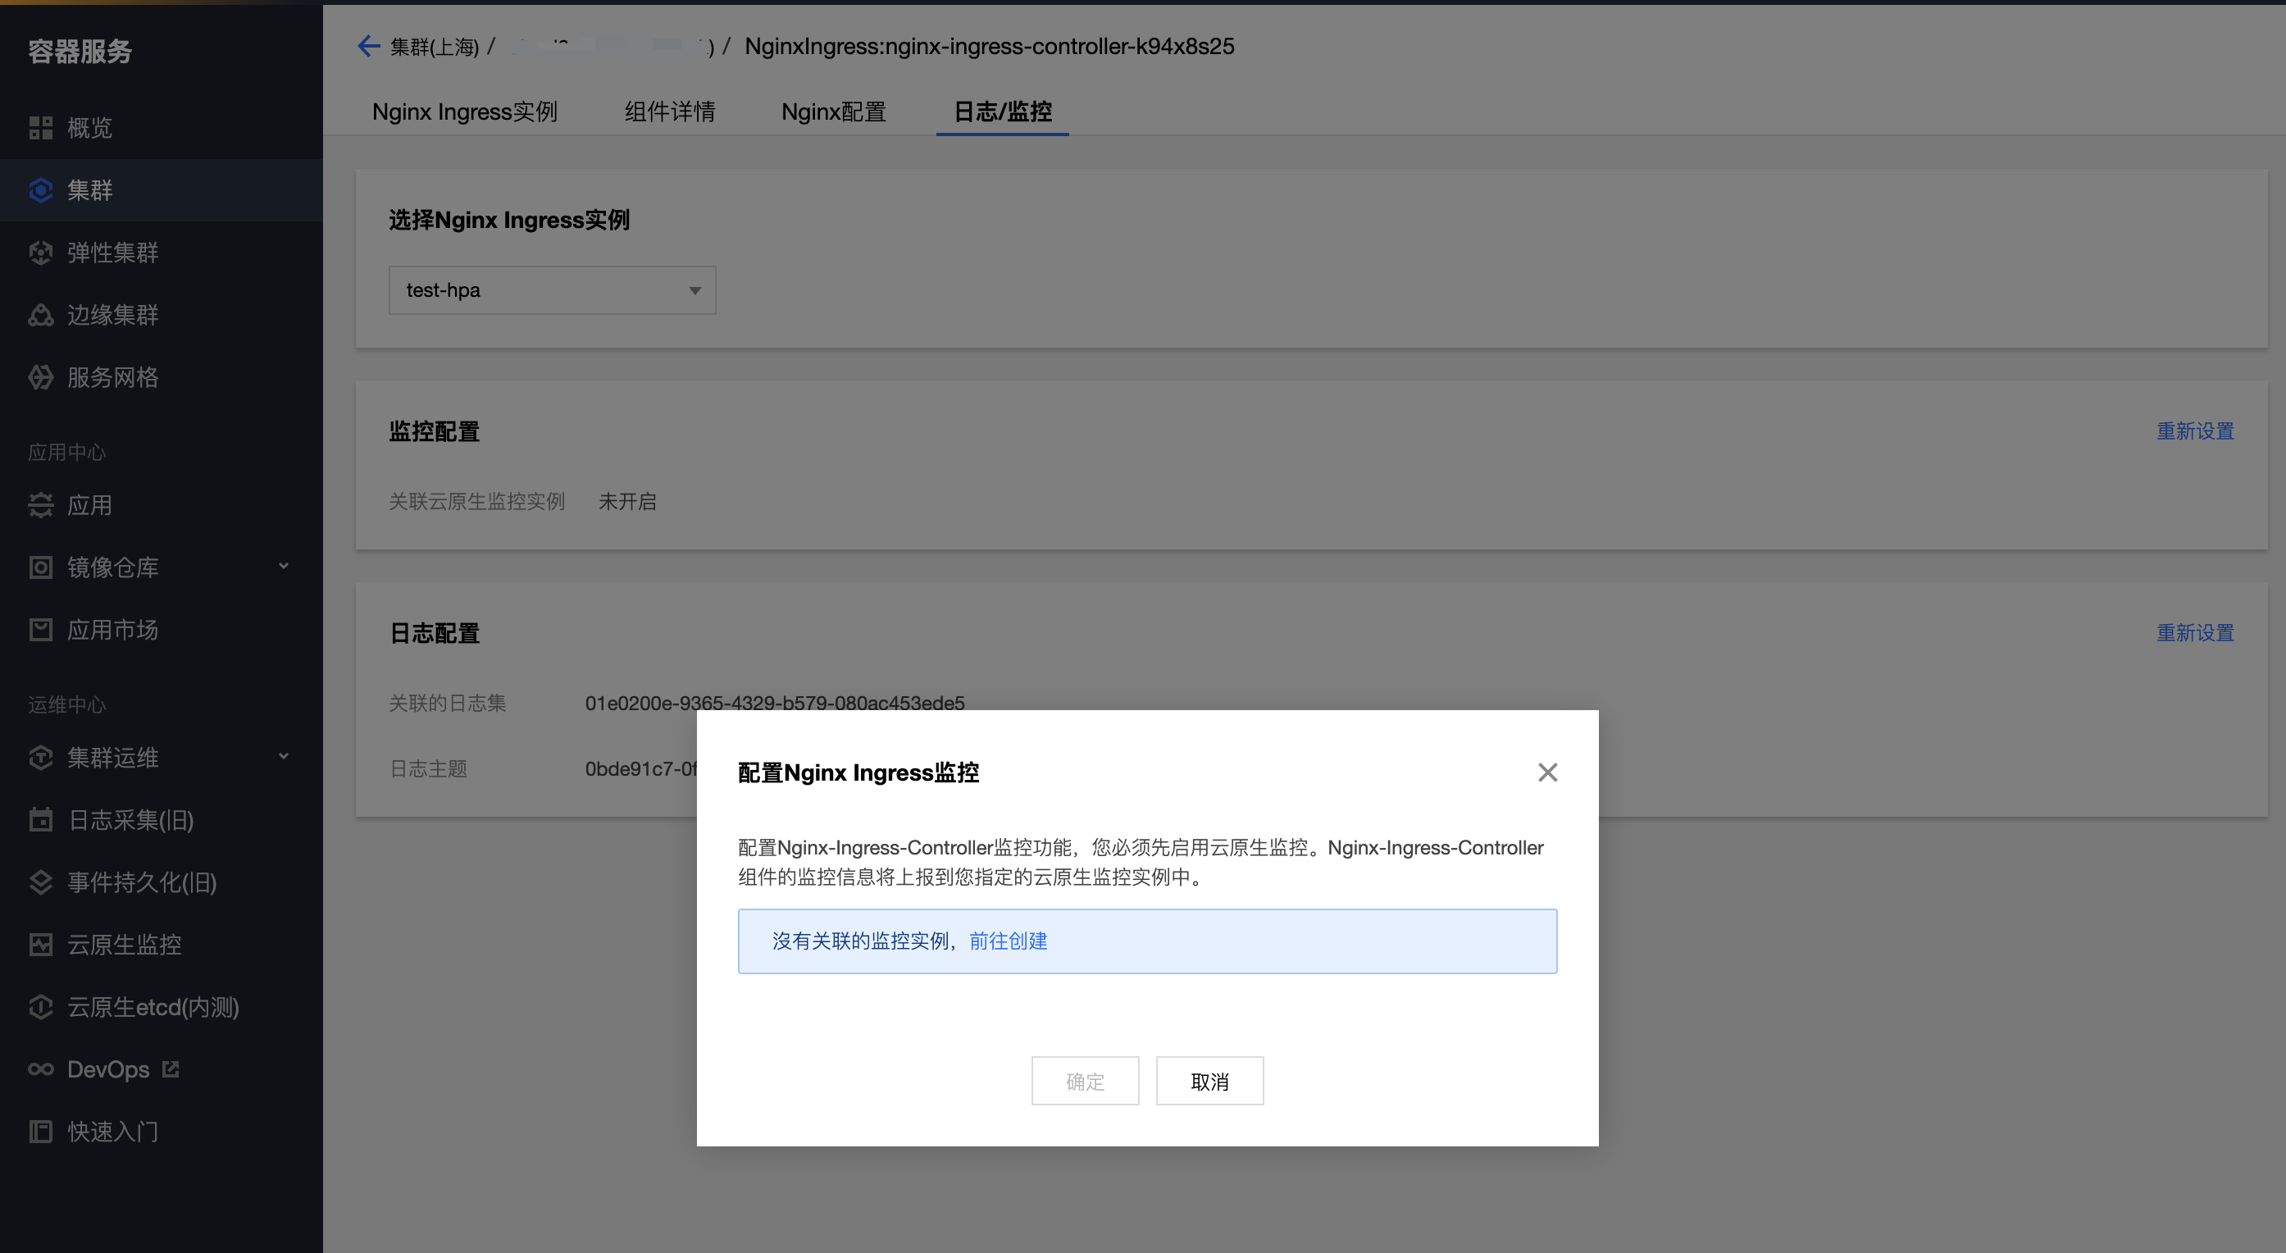Expand the 集群运维 submenu chevron
This screenshot has width=2286, height=1253.
click(284, 757)
